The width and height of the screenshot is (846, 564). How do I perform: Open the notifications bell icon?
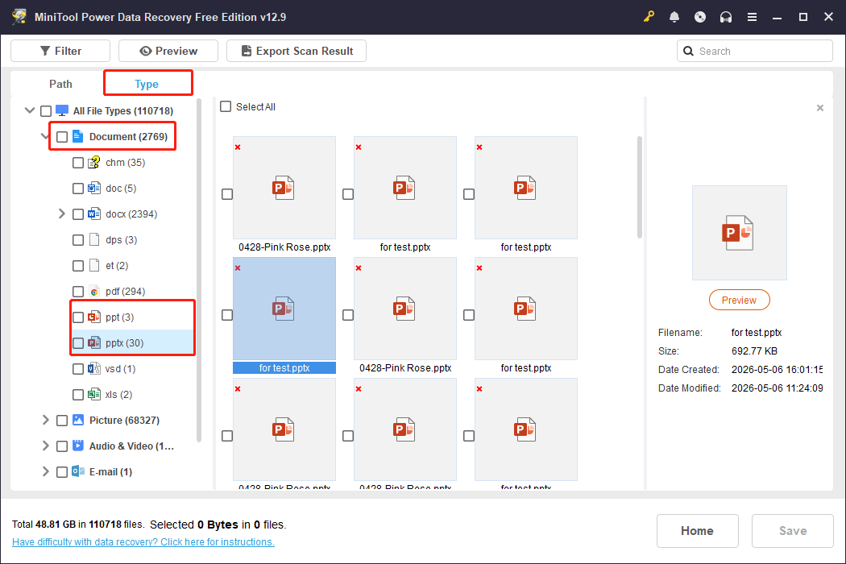point(674,17)
